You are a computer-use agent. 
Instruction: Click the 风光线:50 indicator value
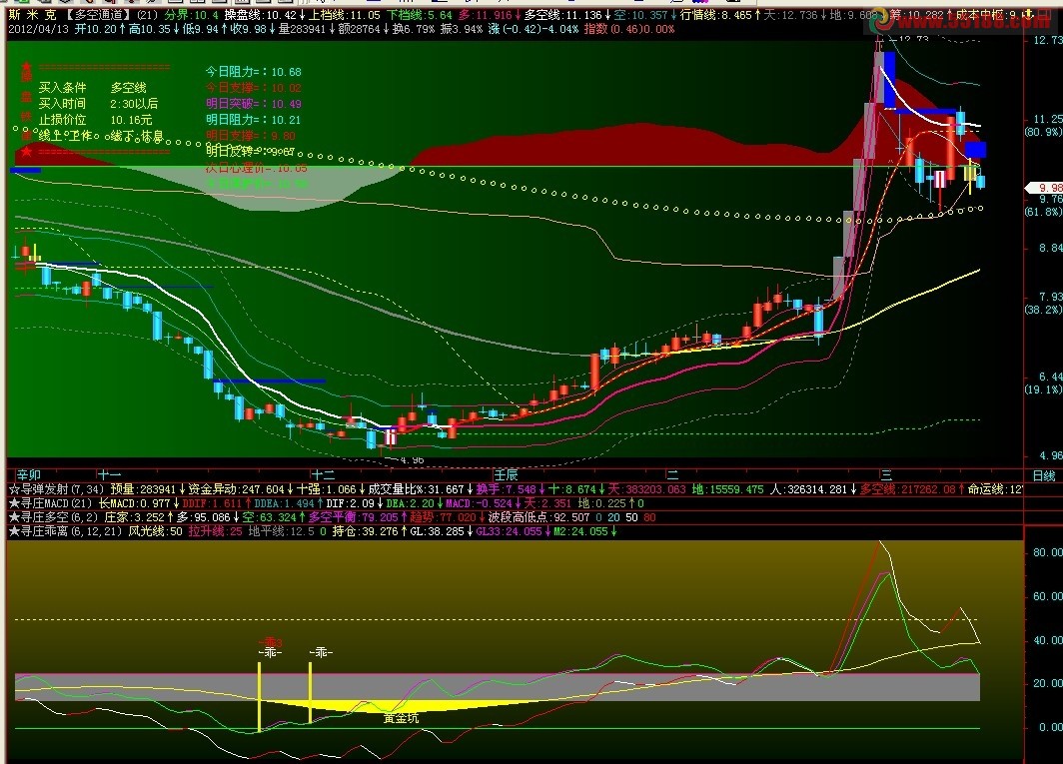click(156, 531)
